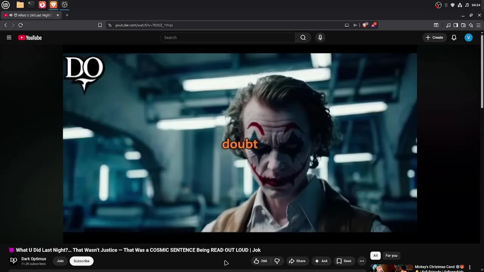Close the What U Did Last Night tab
Viewport: 484px width, 272px height.
tap(57, 15)
